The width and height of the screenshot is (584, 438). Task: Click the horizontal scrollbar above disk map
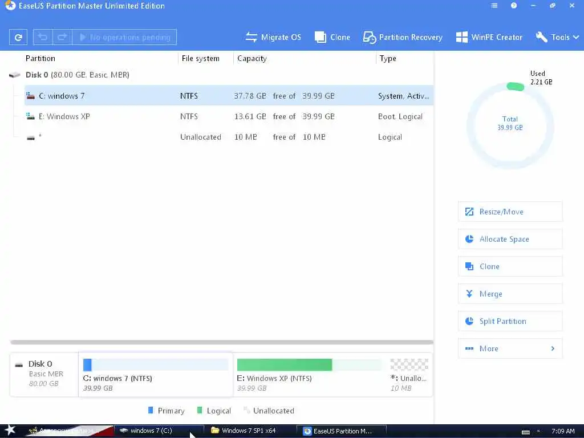tap(222, 342)
